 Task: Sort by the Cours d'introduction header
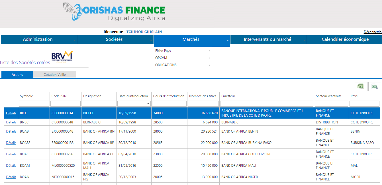pos(169,96)
